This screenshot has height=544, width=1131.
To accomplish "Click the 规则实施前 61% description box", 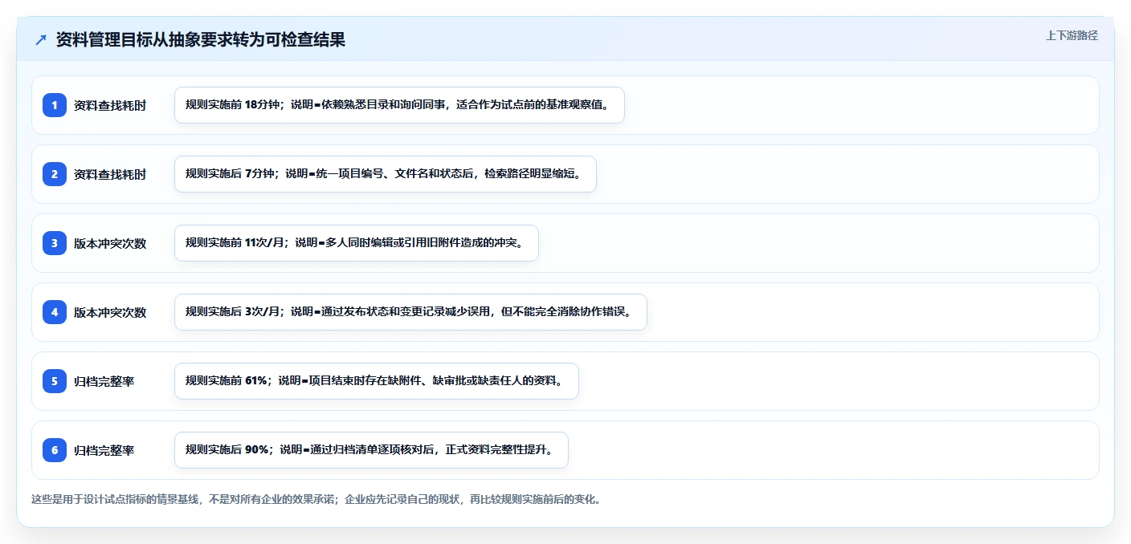I will pyautogui.click(x=377, y=381).
